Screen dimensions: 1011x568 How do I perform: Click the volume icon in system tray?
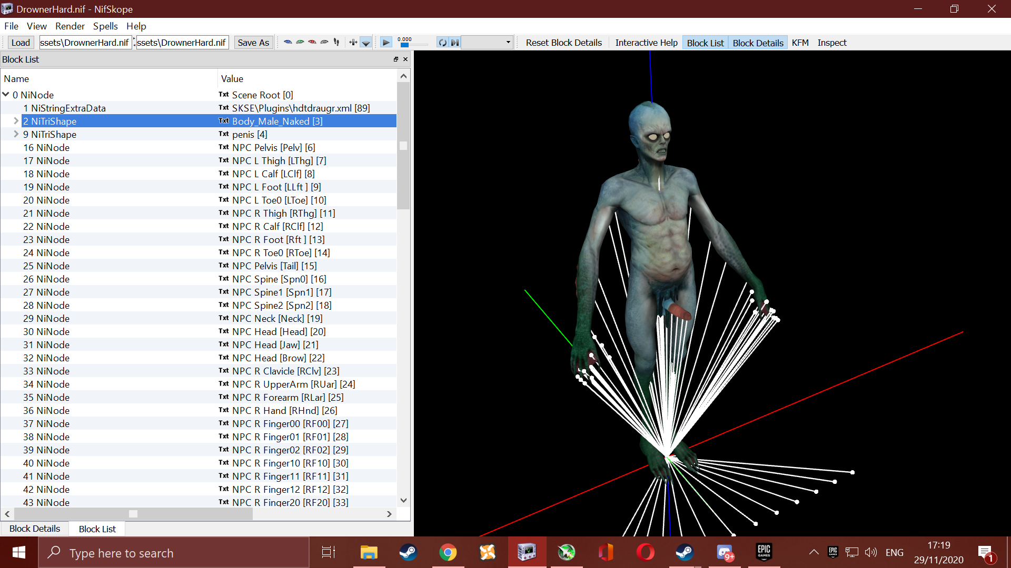[x=871, y=552]
